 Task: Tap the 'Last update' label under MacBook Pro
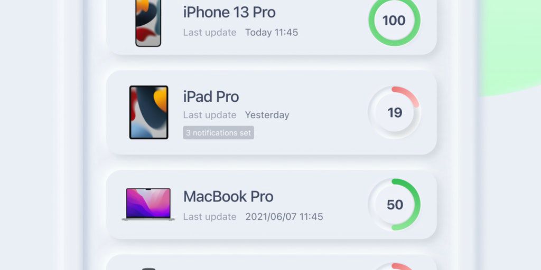coord(209,217)
